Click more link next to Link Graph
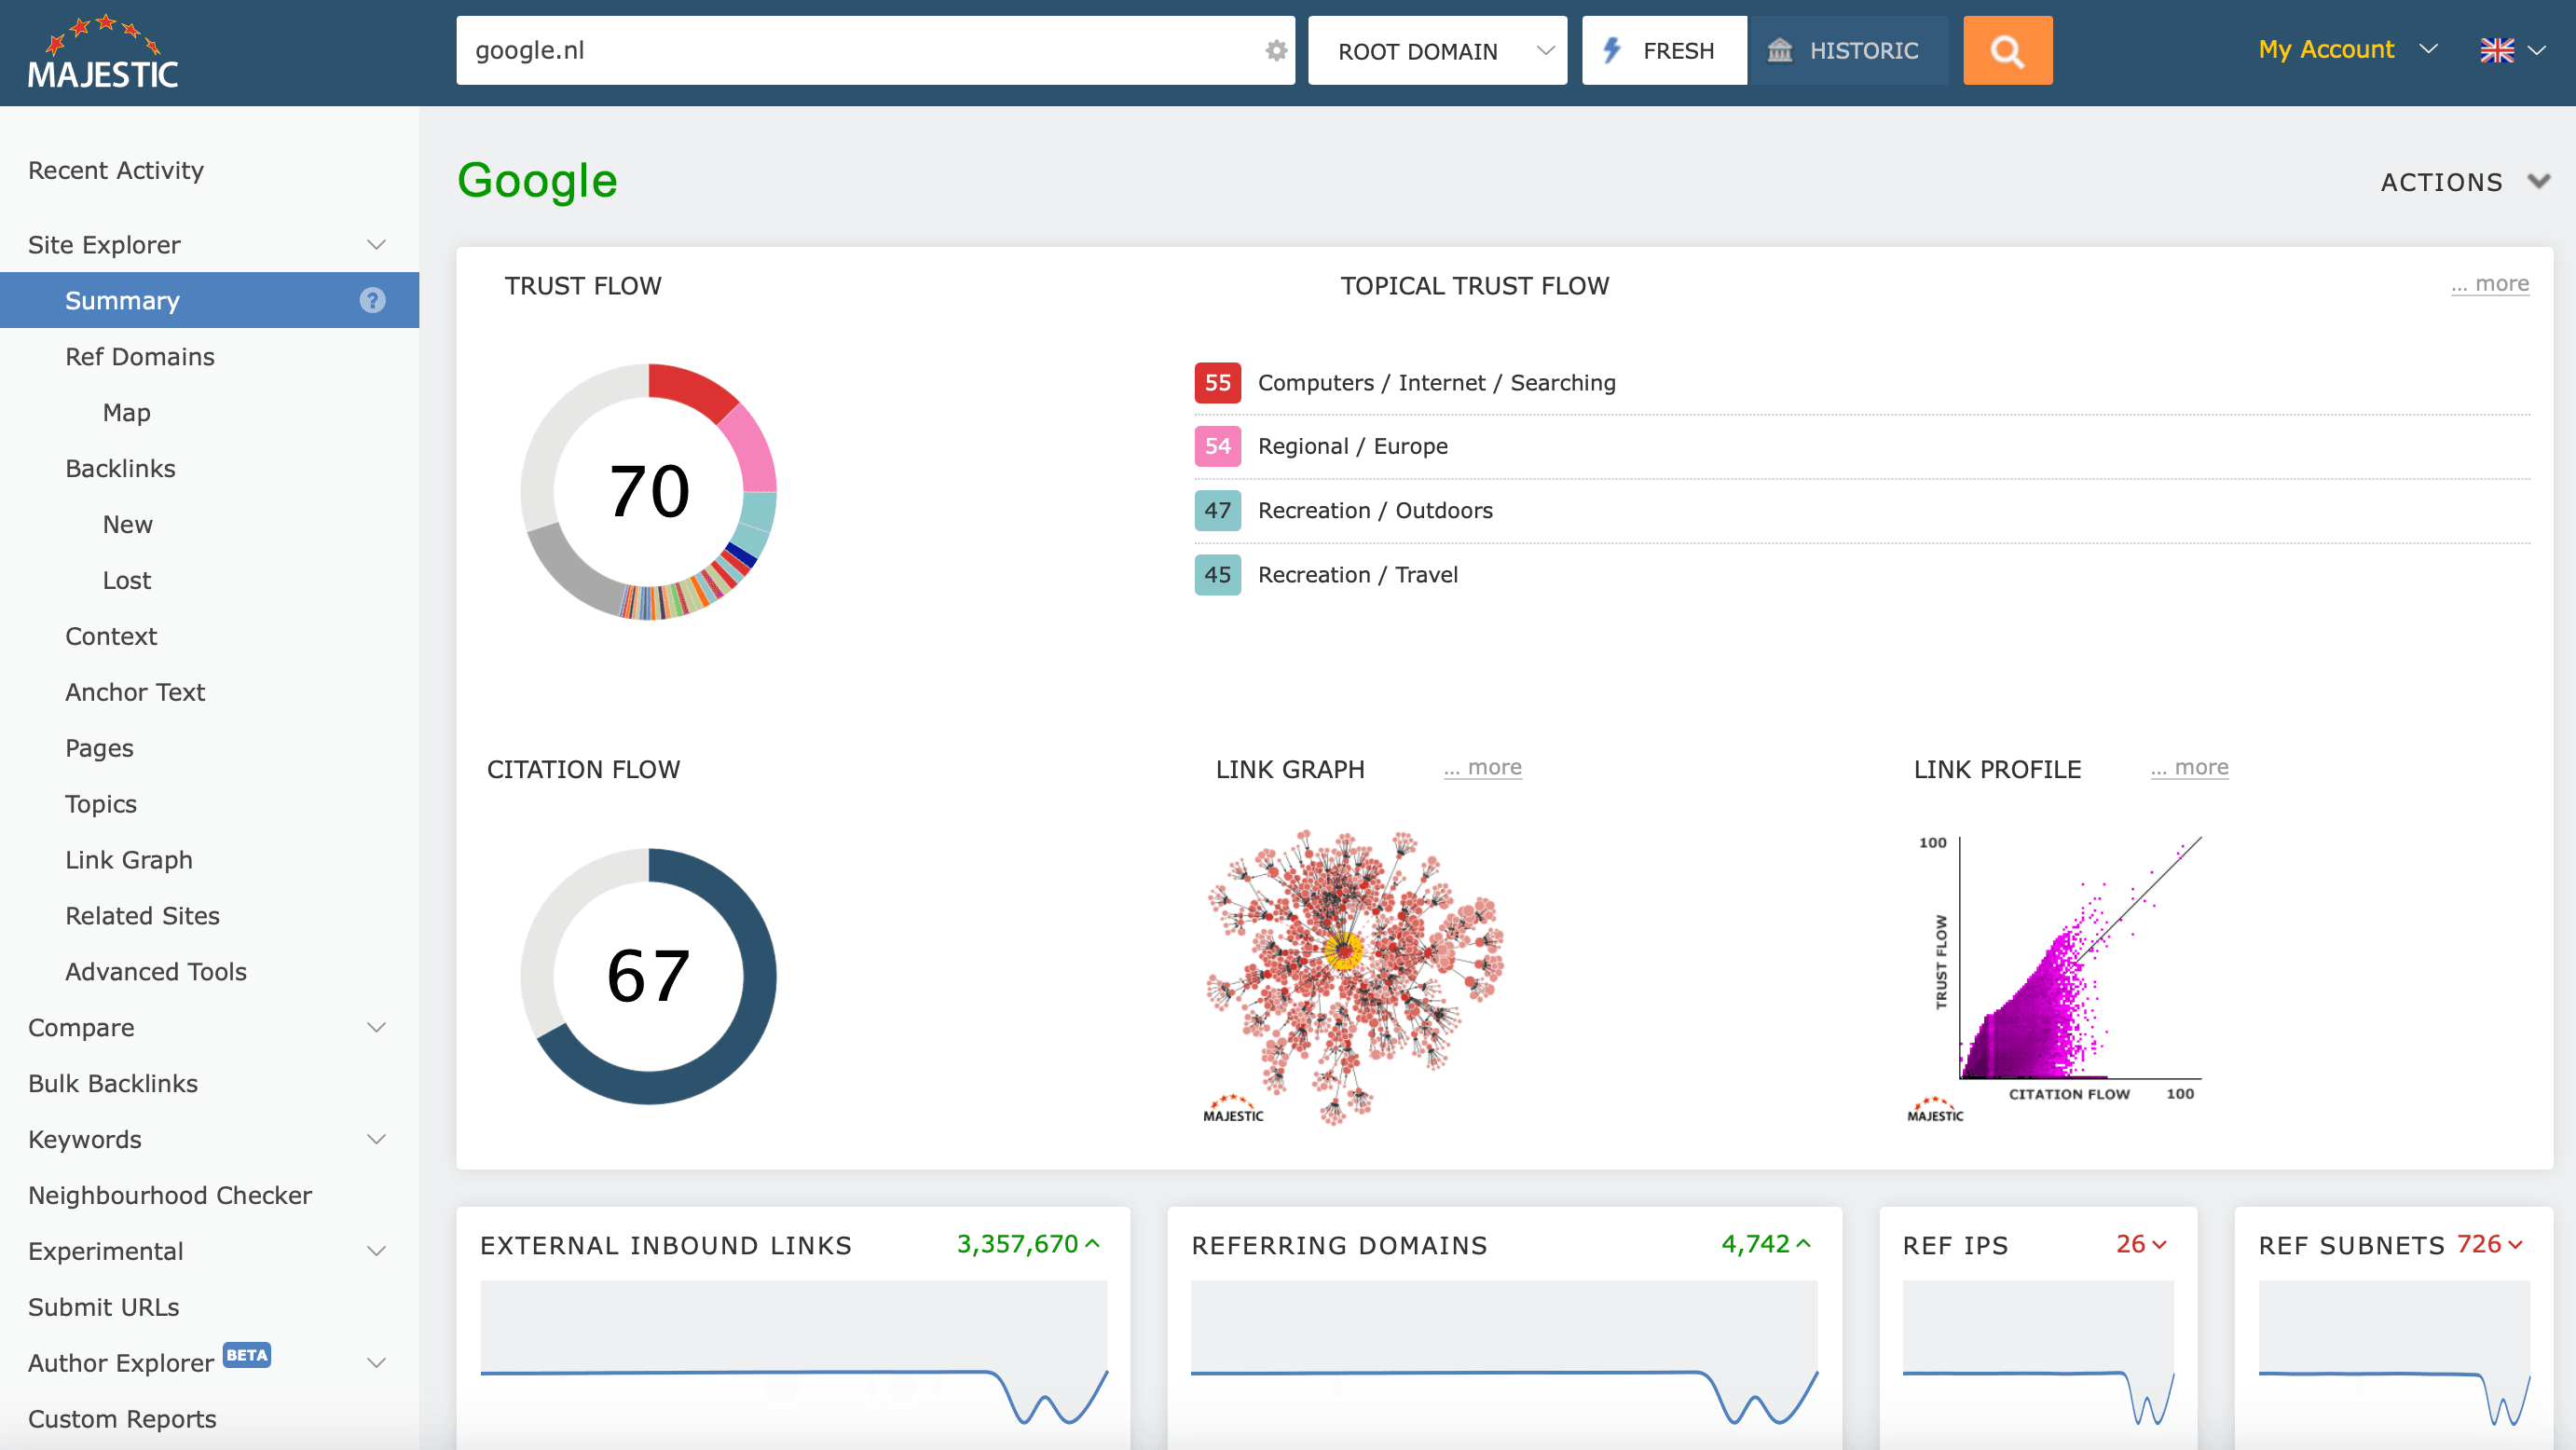 click(x=1482, y=767)
